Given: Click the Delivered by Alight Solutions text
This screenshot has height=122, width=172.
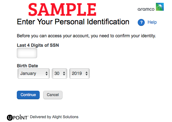Looking at the screenshot, I should 54,117.
